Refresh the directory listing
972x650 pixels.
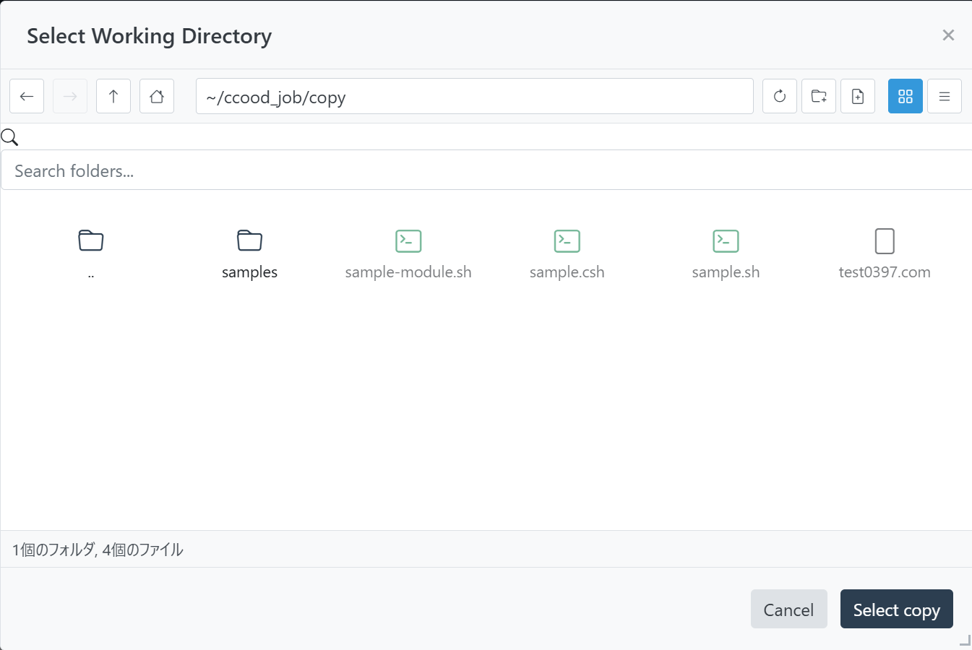780,96
